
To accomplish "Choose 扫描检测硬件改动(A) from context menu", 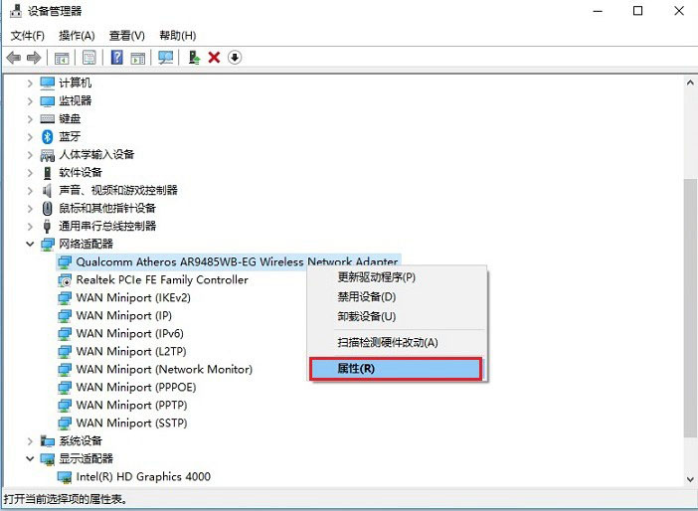I will pos(397,342).
